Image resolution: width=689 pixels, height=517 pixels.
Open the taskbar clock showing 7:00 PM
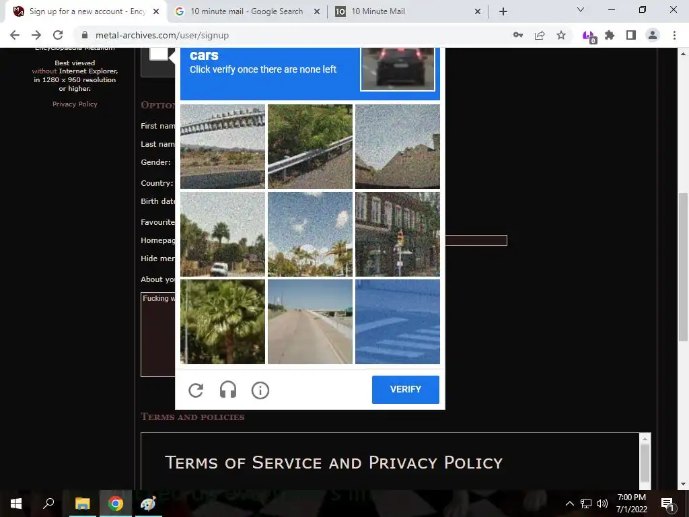point(631,504)
